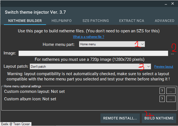Viewport: 178px width, 126px height.
Task: Click help icon for custom common layout
Action: (x=162, y=91)
